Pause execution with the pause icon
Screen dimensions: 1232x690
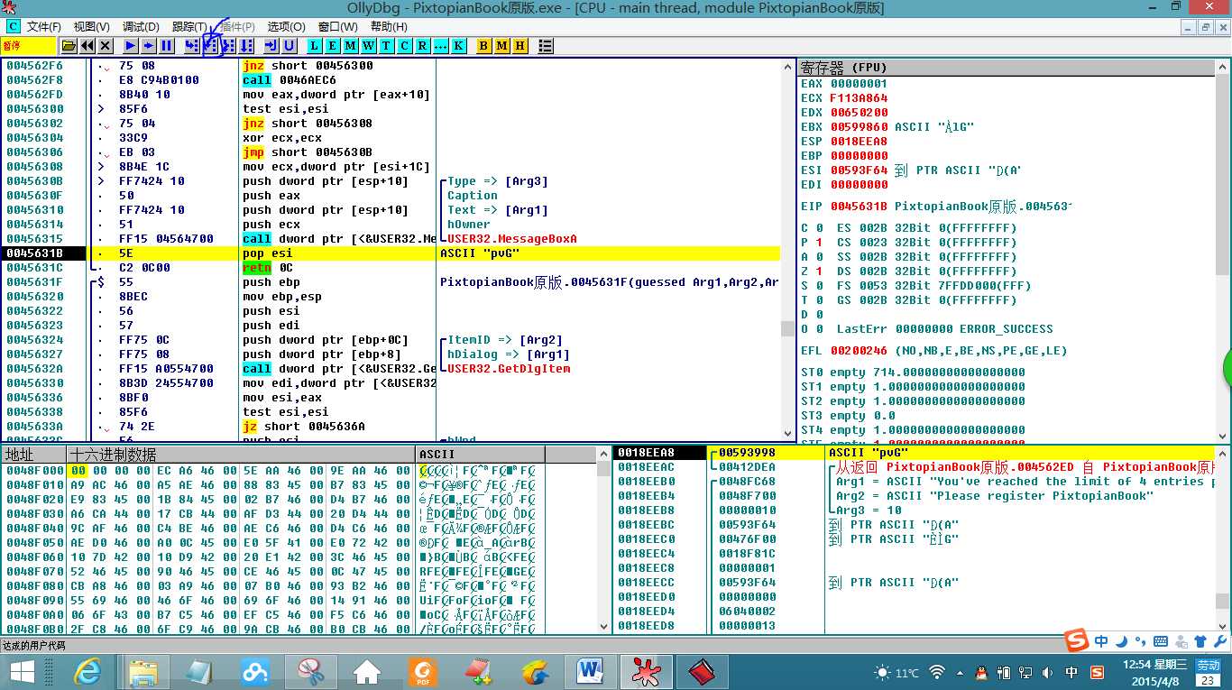167,45
